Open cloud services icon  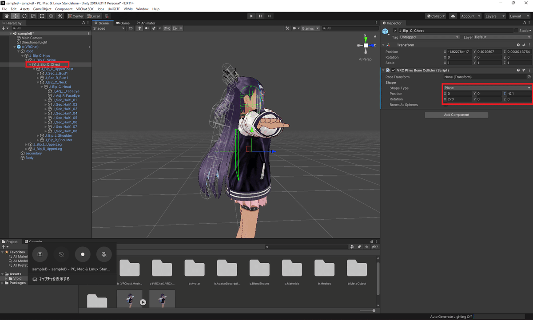(x=453, y=16)
